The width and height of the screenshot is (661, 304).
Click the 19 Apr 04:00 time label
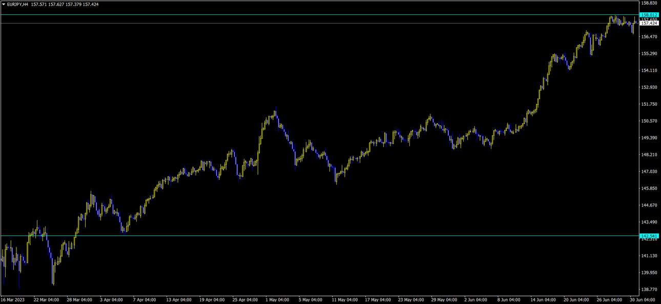coord(212,300)
